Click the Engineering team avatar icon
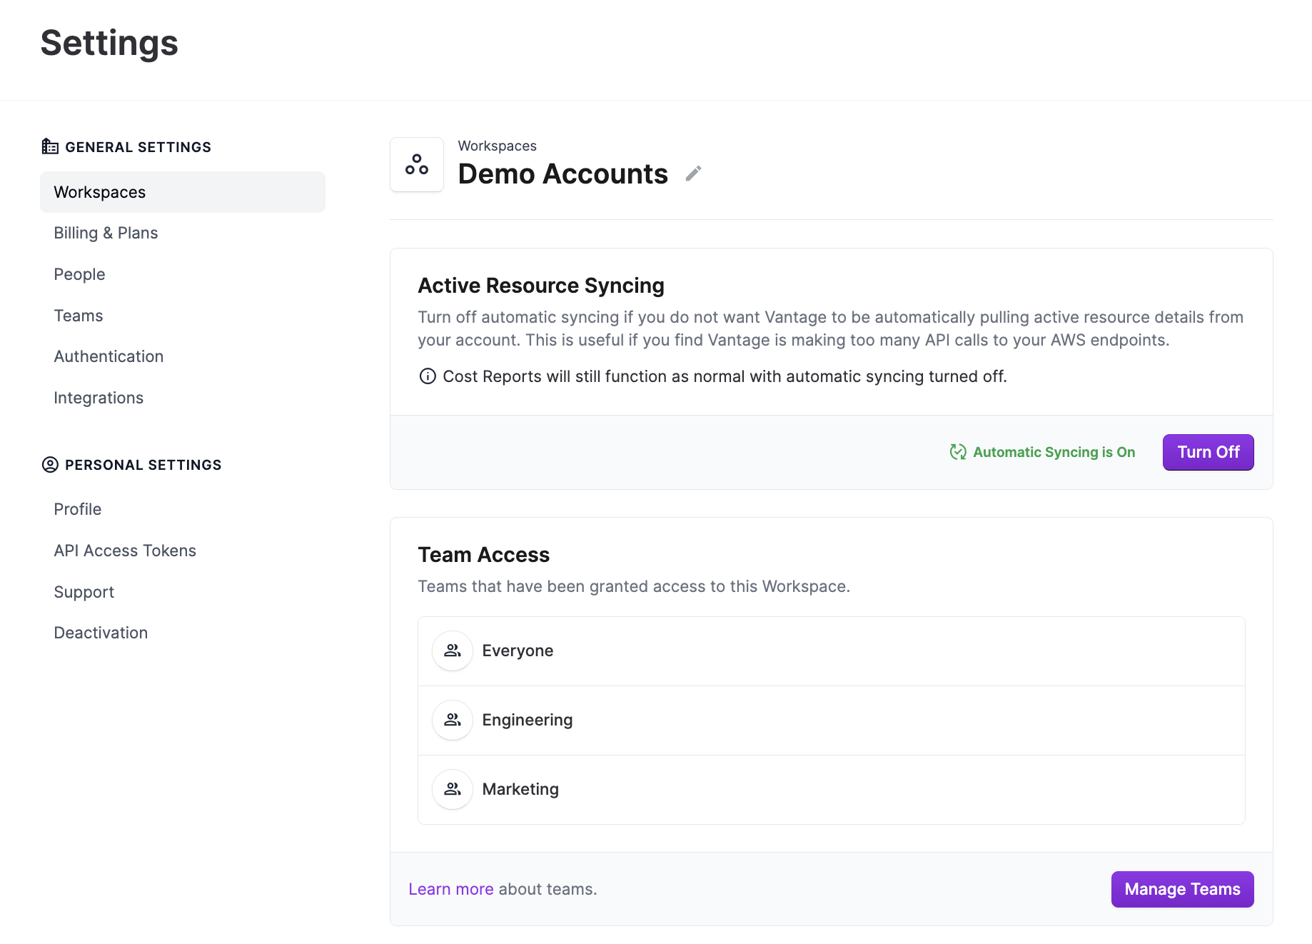The width and height of the screenshot is (1312, 944). [452, 720]
